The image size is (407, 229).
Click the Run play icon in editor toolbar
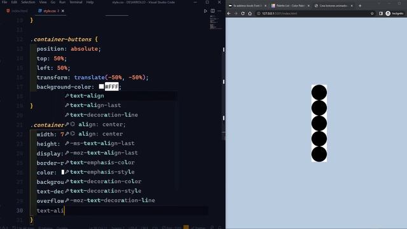click(x=205, y=11)
